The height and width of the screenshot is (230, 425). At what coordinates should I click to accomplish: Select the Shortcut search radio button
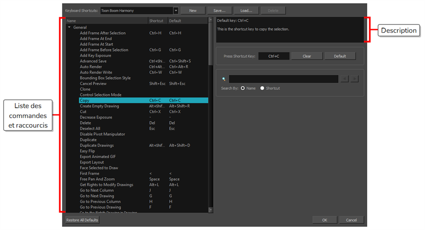[262, 88]
